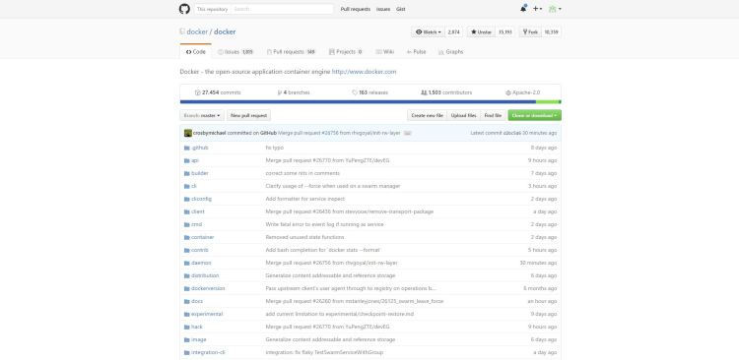Click the New pull request button
Screen dimensions: 739x360
[x=249, y=115]
